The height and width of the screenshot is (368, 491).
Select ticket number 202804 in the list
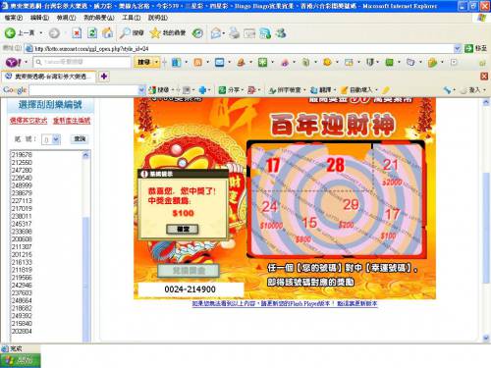[22, 331]
